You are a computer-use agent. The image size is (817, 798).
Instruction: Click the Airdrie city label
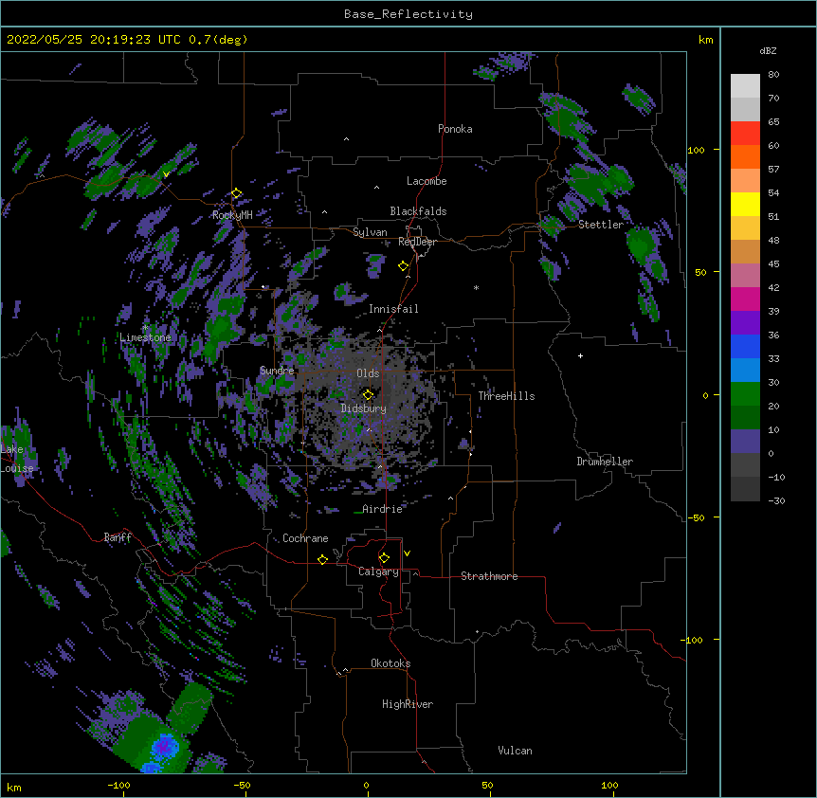[x=382, y=509]
